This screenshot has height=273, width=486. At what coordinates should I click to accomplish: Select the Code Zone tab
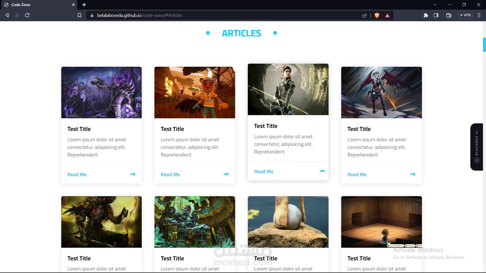[x=39, y=5]
